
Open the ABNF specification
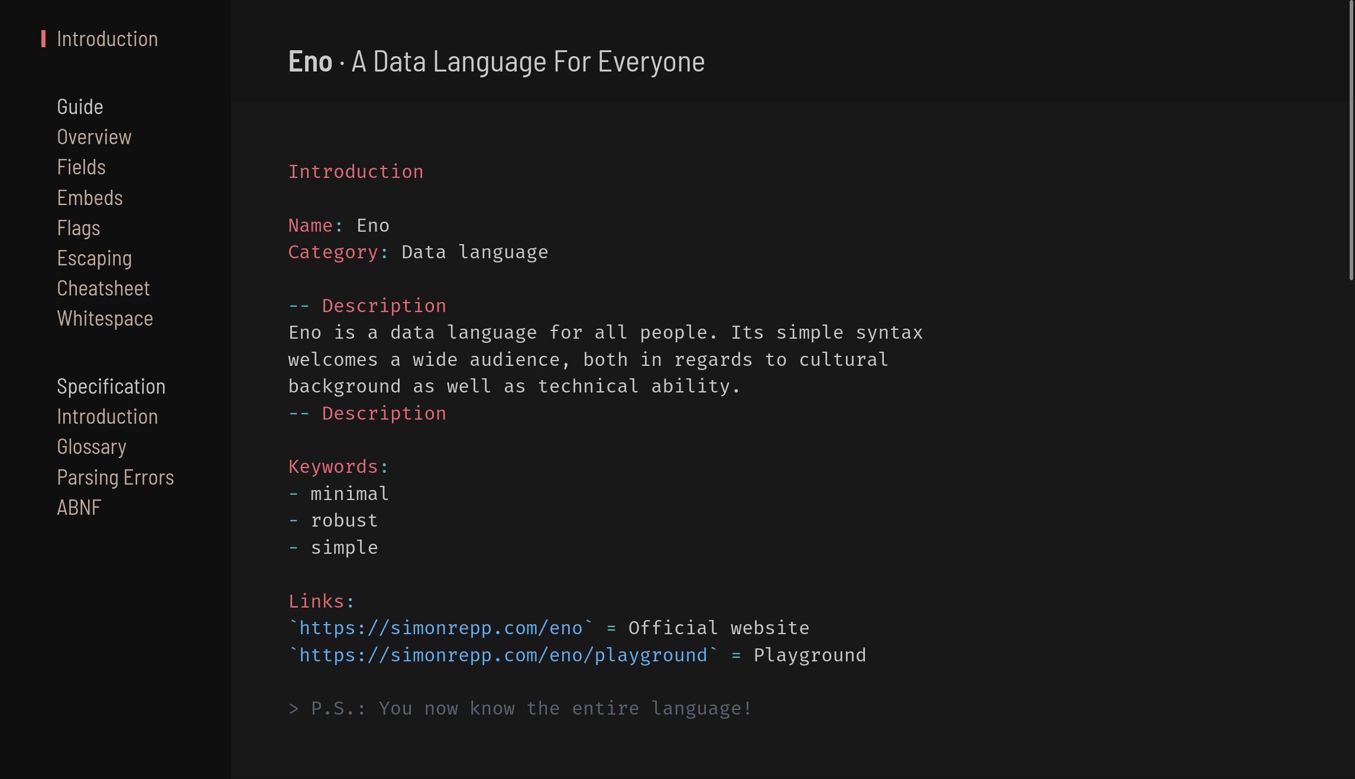click(x=79, y=507)
